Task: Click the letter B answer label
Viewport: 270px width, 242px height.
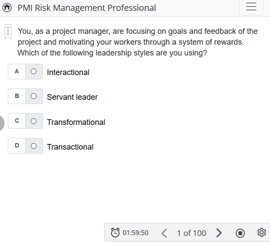Action: (x=17, y=97)
